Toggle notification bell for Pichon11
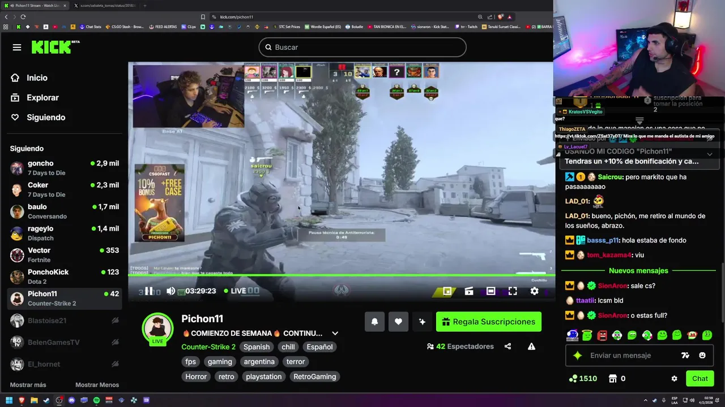725x407 pixels. 374,322
